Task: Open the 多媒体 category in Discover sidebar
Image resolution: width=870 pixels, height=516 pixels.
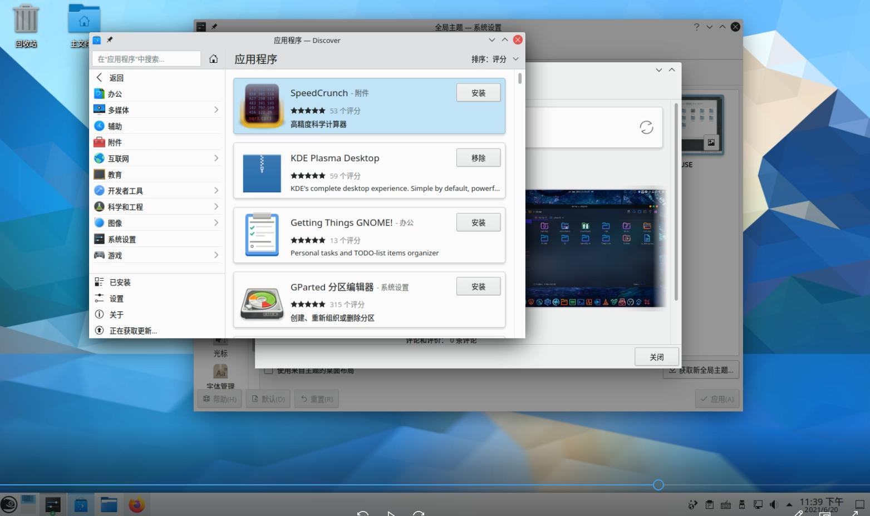Action: 117,110
